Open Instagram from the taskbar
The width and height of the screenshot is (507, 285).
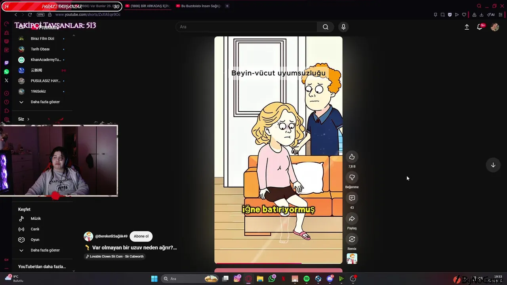click(x=237, y=279)
